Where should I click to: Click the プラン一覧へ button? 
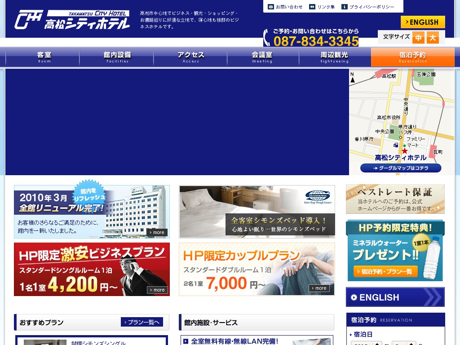pyautogui.click(x=142, y=322)
